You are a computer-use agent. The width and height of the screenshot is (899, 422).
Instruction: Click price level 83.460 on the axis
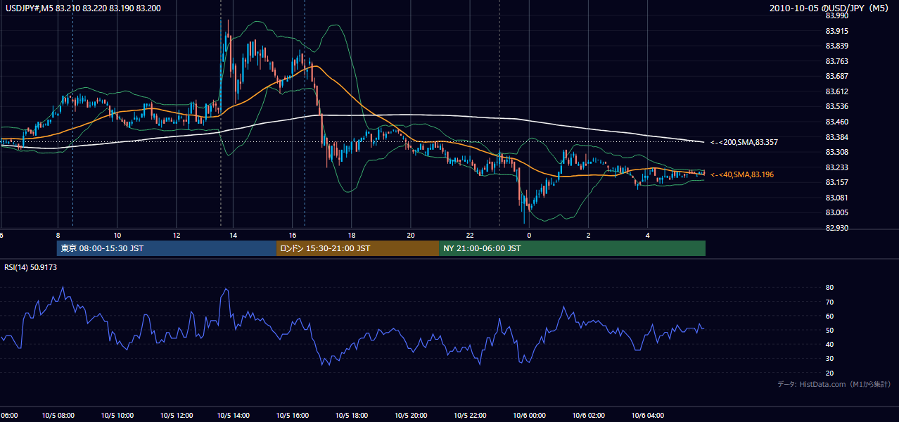pos(836,122)
